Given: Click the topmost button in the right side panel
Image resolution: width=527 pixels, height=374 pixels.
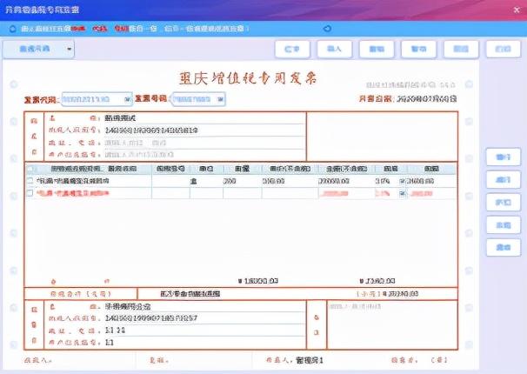Looking at the screenshot, I should 504,157.
